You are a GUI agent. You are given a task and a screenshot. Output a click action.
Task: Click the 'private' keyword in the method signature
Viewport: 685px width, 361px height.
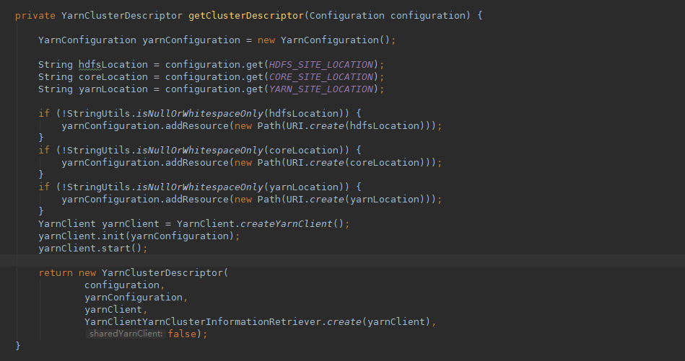tap(35, 16)
